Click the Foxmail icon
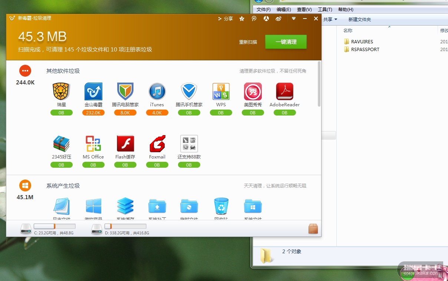Screen dimensions: 448x281 coord(157,144)
